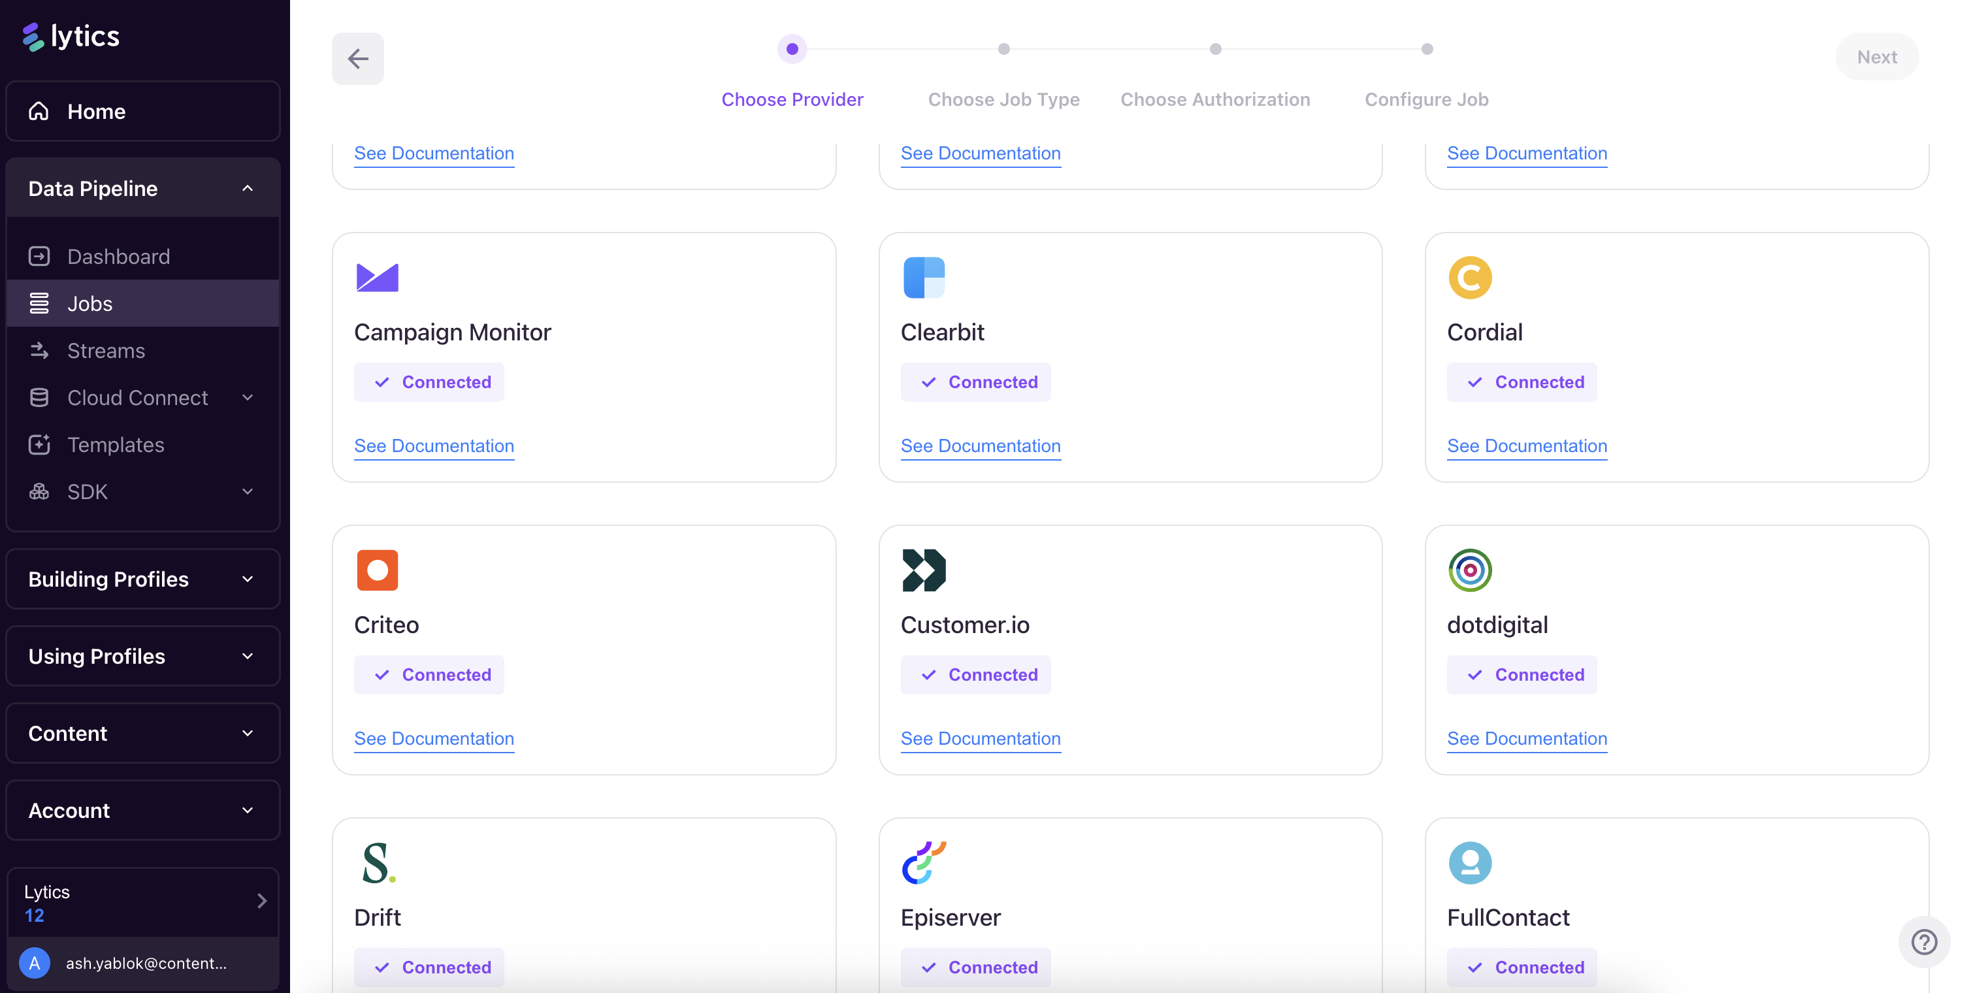Open Streams in the sidebar
Screen dimensions: 1969x993
(105, 350)
